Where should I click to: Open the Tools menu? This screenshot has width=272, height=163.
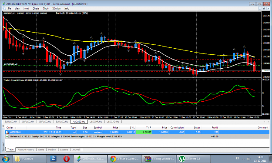tap(46, 9)
